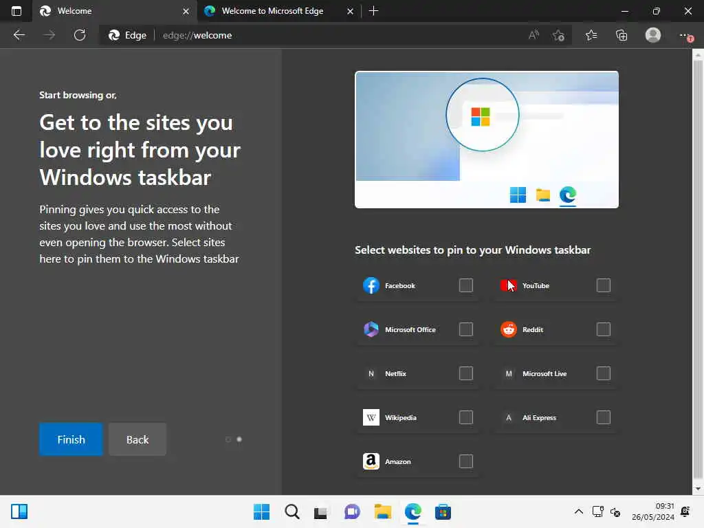Image resolution: width=704 pixels, height=528 pixels.
Task: Click the page vertical scrollbar
Action: coord(698,269)
